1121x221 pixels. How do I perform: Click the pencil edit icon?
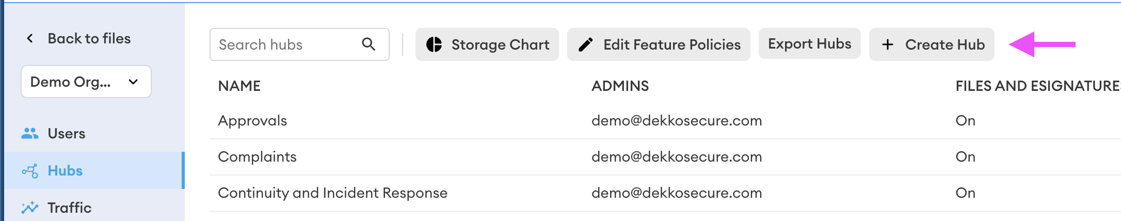tap(586, 45)
